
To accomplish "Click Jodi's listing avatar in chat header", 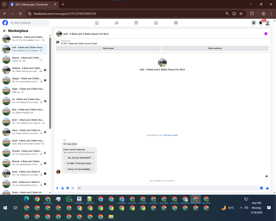I will (x=59, y=34).
